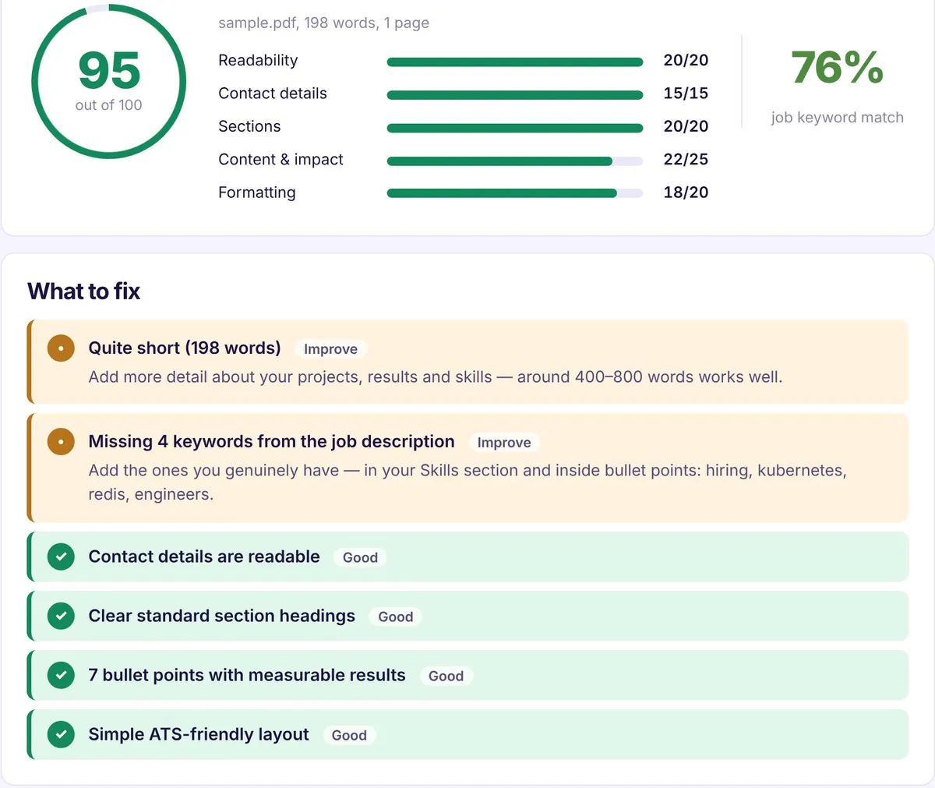
Task: Click the 'Add the ones you genuinely have' text
Action: 467,482
